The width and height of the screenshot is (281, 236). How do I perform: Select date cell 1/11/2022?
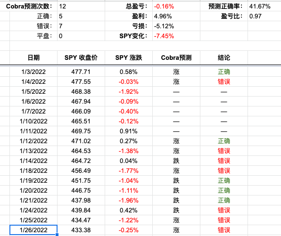pos(33,131)
